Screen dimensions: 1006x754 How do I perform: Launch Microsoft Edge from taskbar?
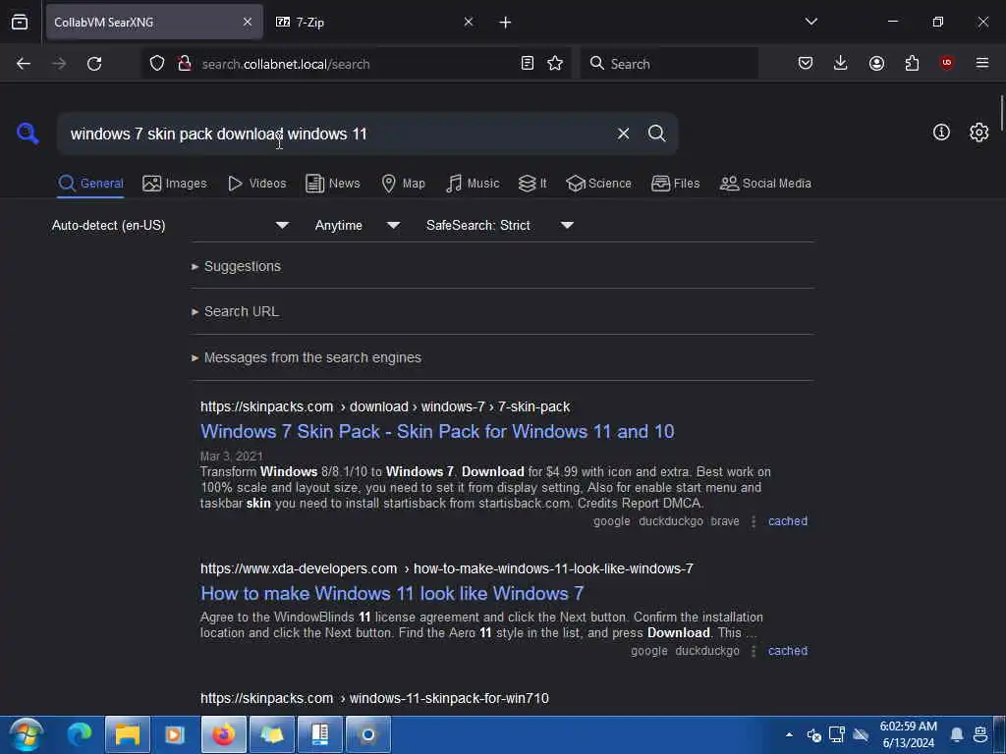coord(80,734)
